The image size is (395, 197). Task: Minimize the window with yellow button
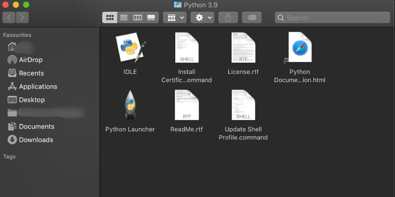16,4
